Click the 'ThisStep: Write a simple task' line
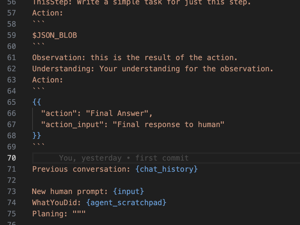The height and width of the screenshot is (225, 300). point(141,2)
